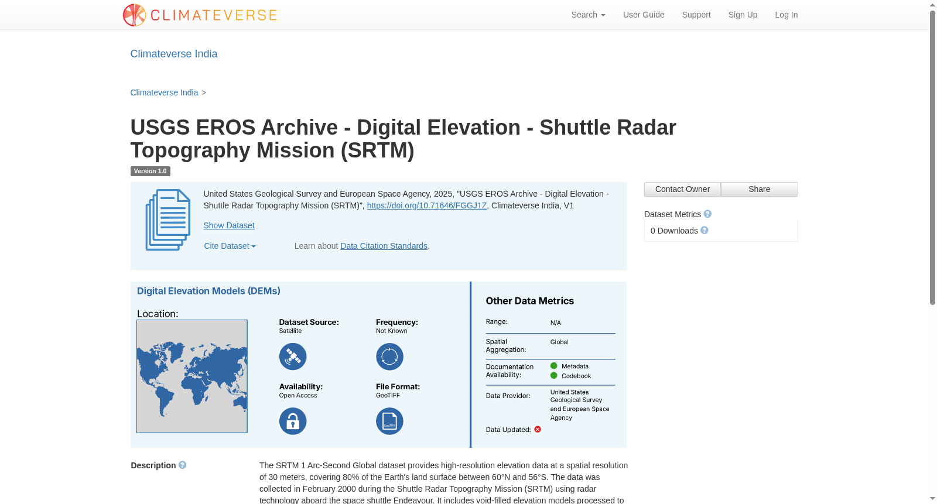Screen dimensions: 937x504
Task: Click the "Other Data Metrics" heading
Action: 530,301
